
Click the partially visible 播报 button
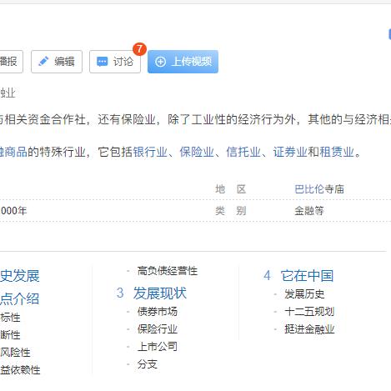(11, 62)
